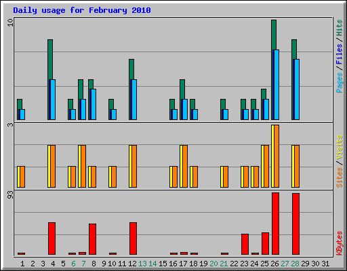Click green weekend day label "7"

coord(83,264)
